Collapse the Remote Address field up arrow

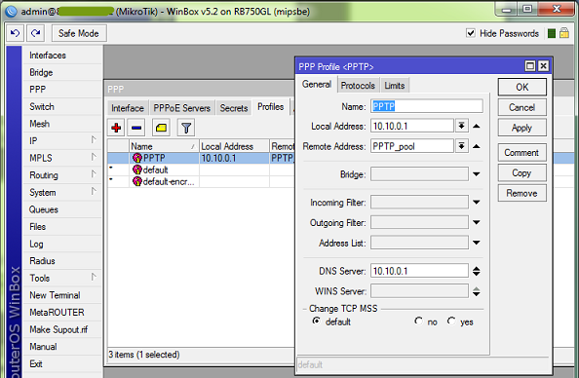coord(477,146)
